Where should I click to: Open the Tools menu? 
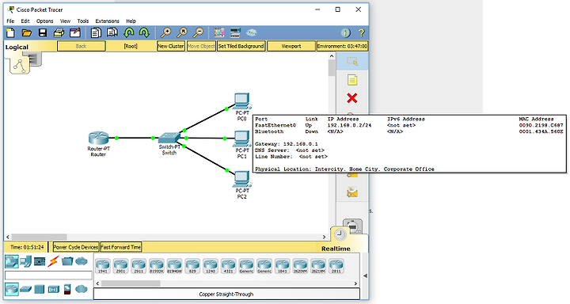click(83, 21)
